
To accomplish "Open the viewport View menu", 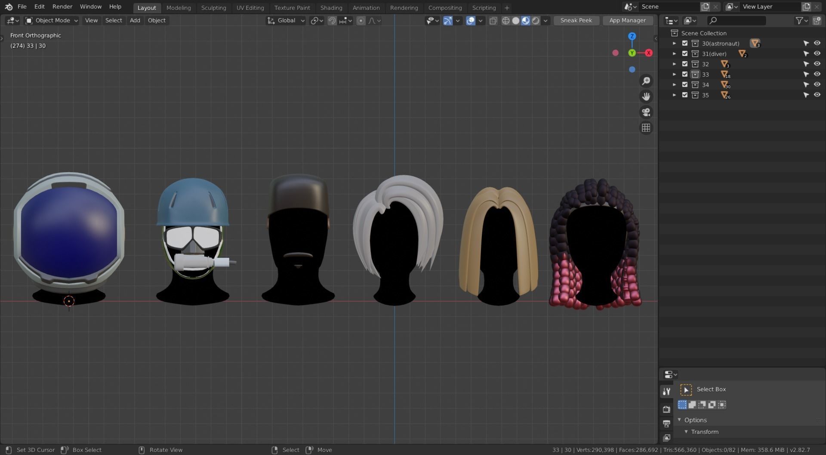I will 91,21.
